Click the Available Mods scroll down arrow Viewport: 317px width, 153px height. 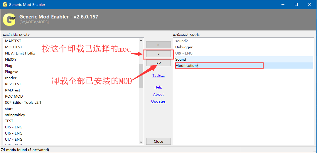point(141,142)
